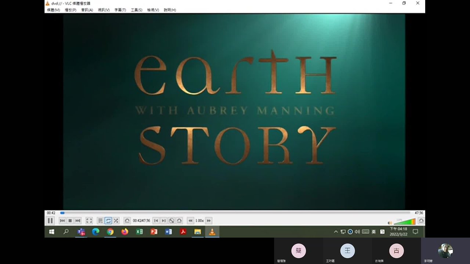Screen dimensions: 470x264
Task: Launch Firefox from taskbar
Action: click(x=125, y=232)
